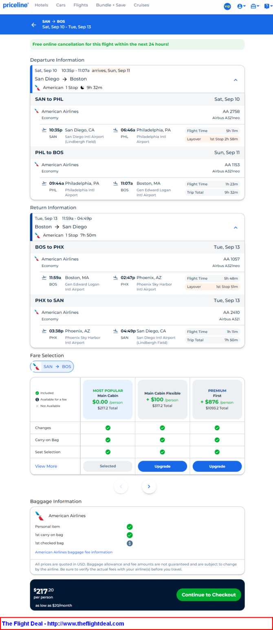The height and width of the screenshot is (630, 273).
Task: Click the Selected button for Main Cabin
Action: click(108, 466)
